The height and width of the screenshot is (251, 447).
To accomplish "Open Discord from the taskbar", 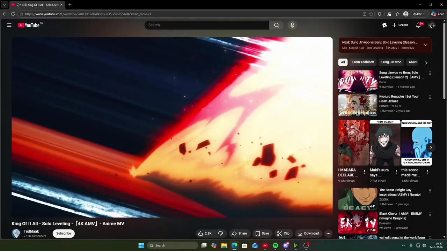I will click(286, 245).
